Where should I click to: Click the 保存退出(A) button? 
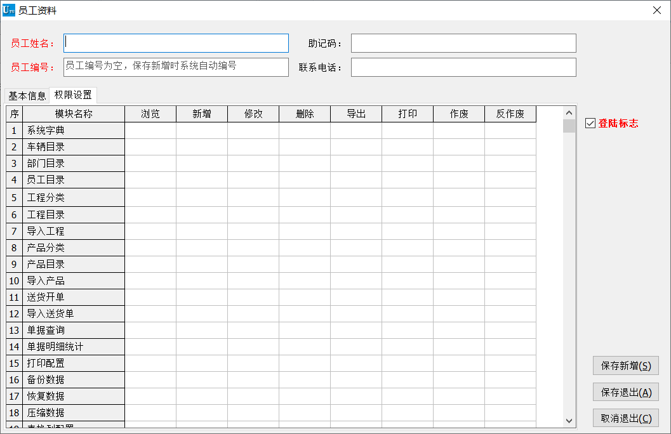[x=625, y=392]
